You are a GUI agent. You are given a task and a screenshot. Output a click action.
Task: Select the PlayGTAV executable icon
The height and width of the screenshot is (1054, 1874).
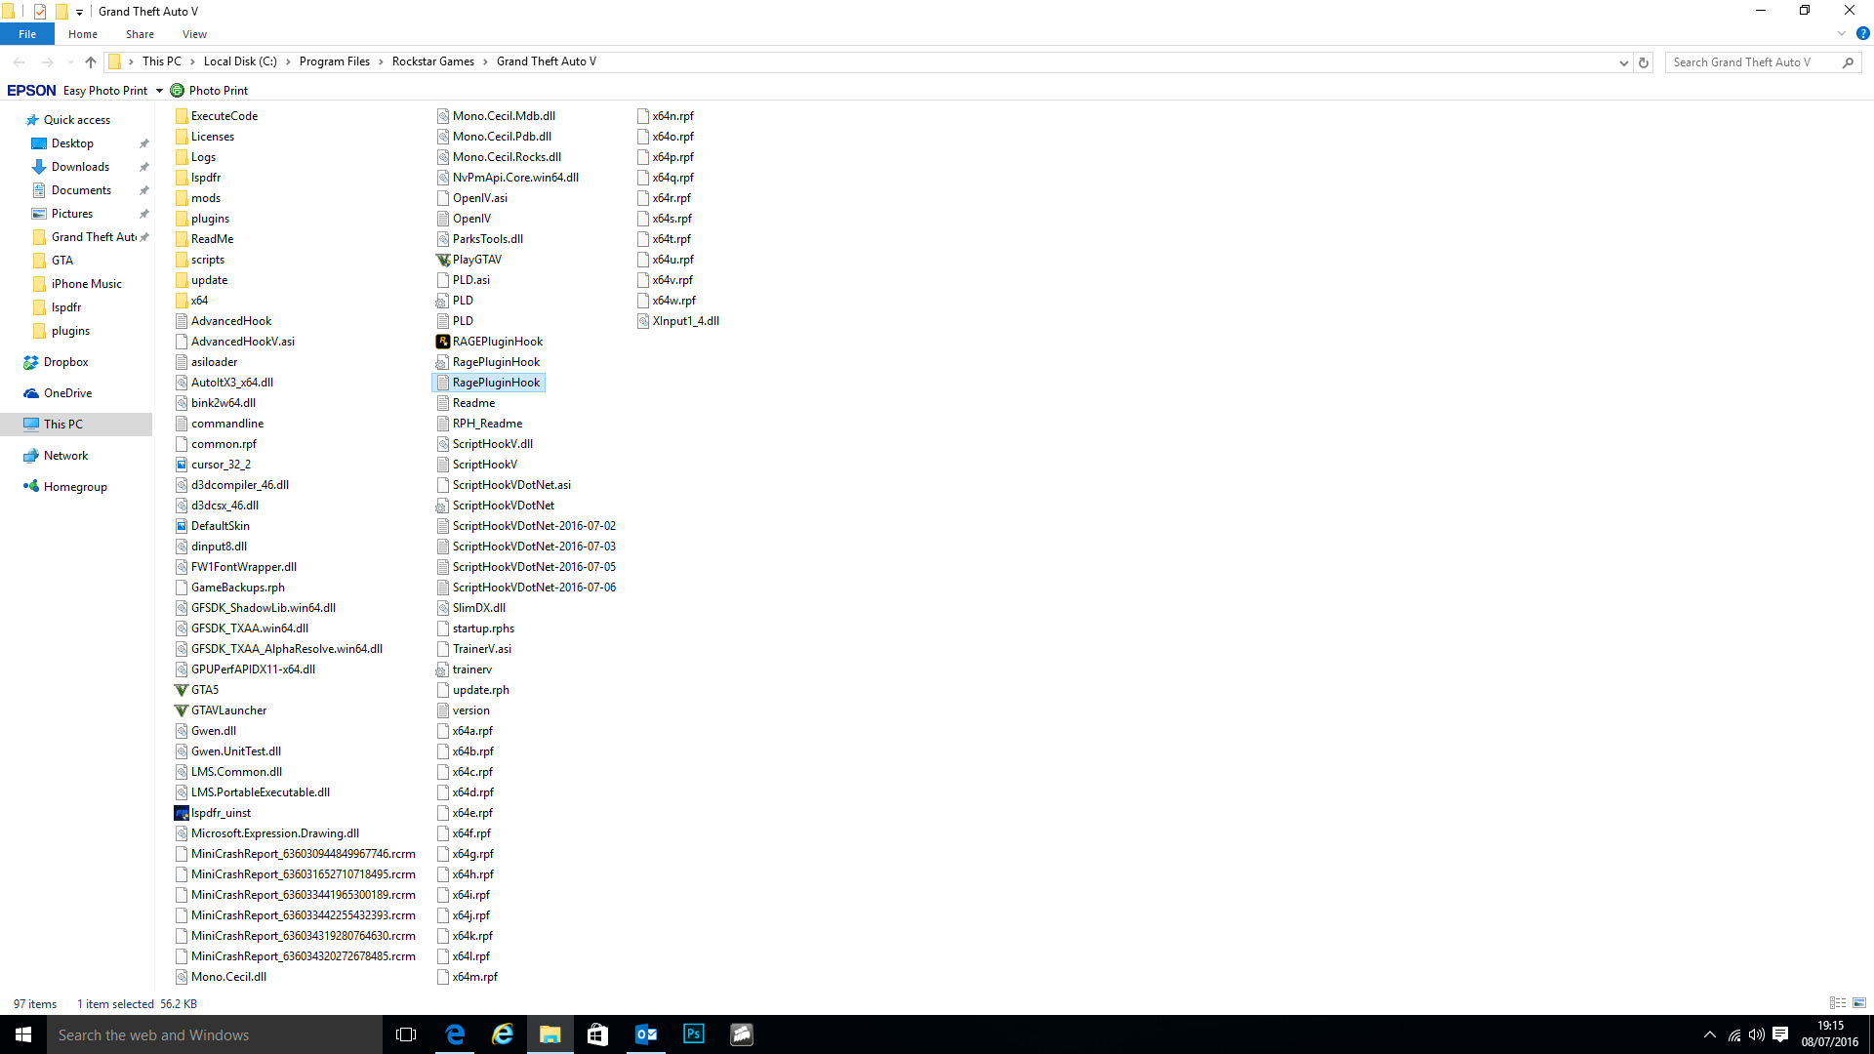tap(442, 260)
